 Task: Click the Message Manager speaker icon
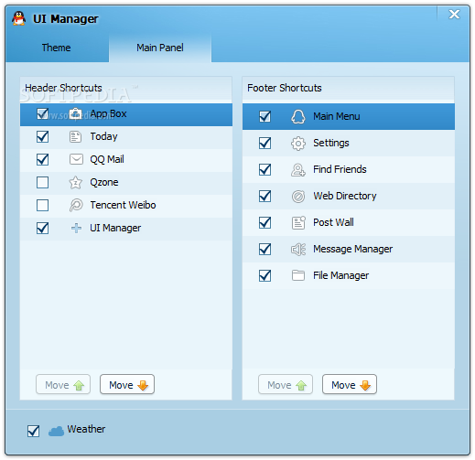(x=298, y=249)
